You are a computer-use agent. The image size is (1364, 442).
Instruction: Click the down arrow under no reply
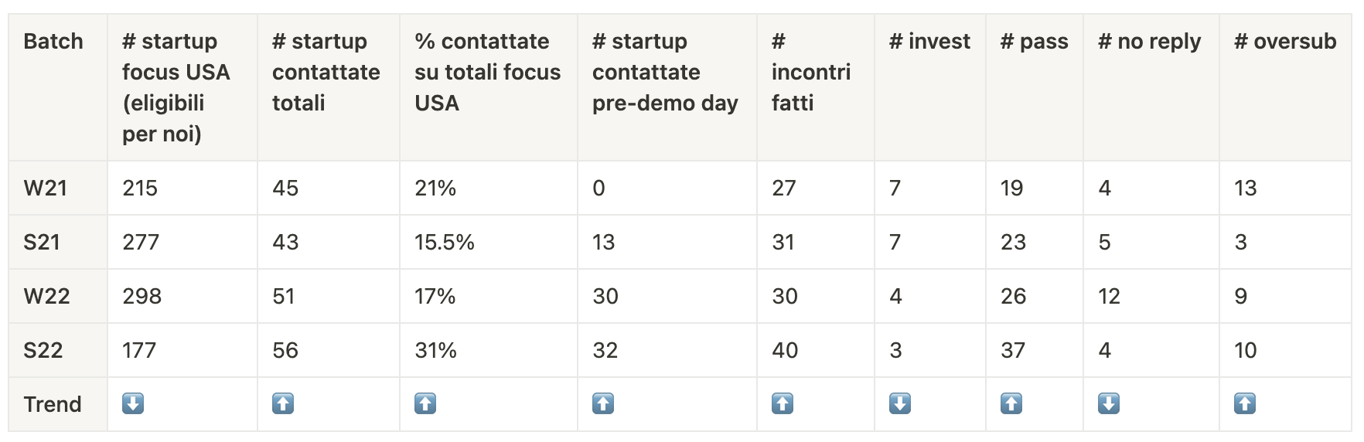pos(1109,403)
